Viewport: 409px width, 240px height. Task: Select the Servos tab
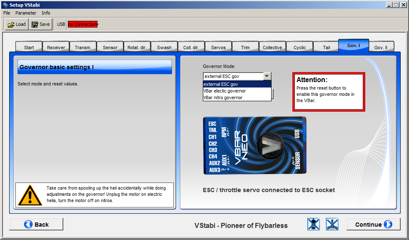tap(218, 47)
